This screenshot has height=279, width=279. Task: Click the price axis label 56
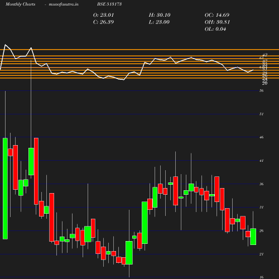pos(262,91)
